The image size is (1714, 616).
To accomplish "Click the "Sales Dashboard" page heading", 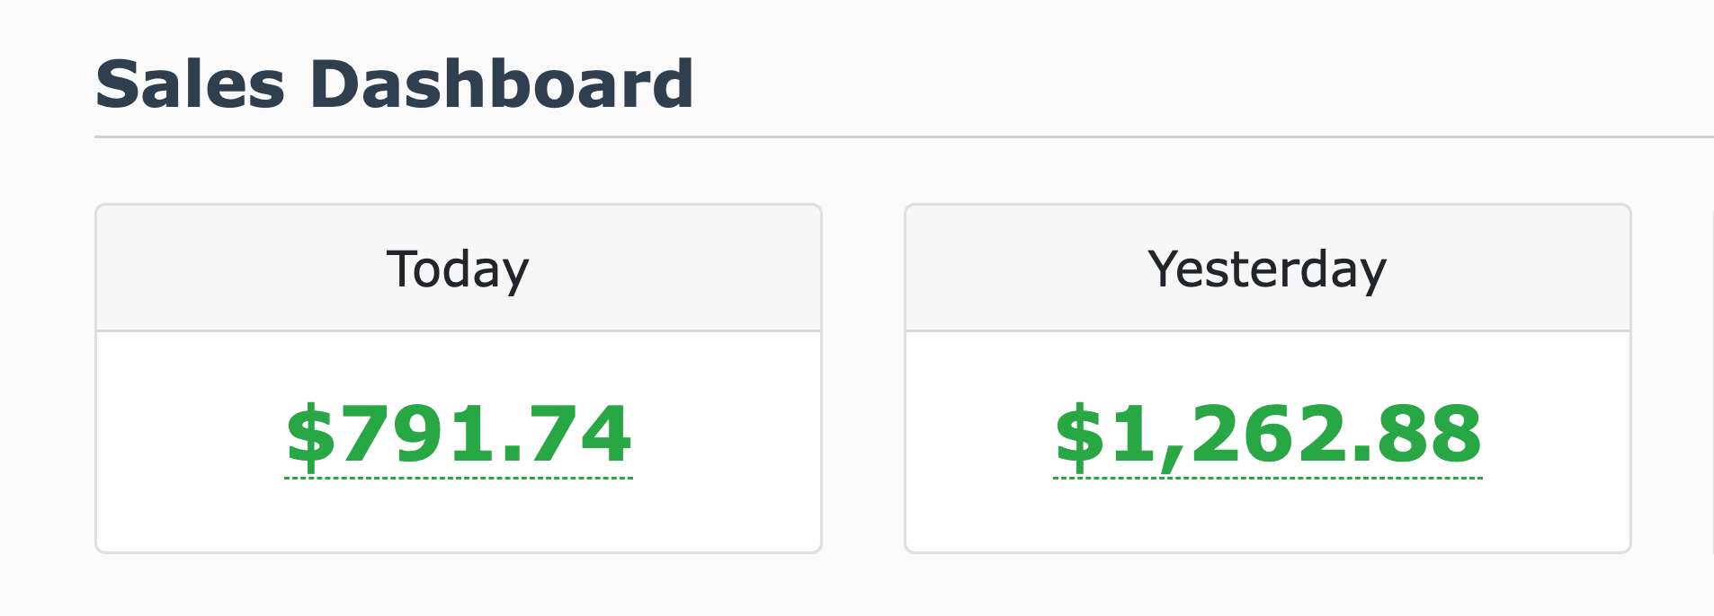I will (394, 84).
